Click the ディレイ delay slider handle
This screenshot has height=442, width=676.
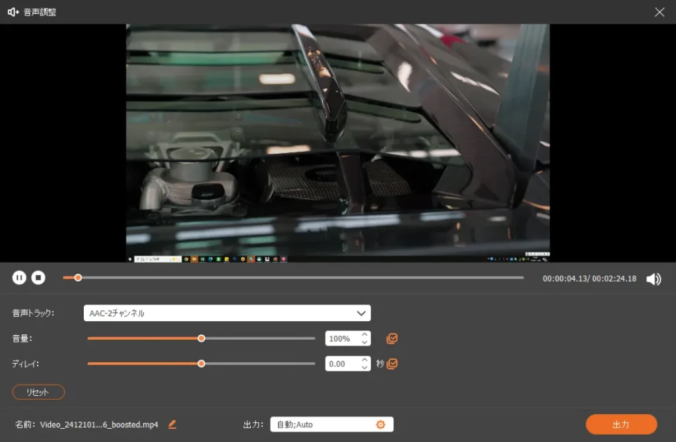point(201,363)
